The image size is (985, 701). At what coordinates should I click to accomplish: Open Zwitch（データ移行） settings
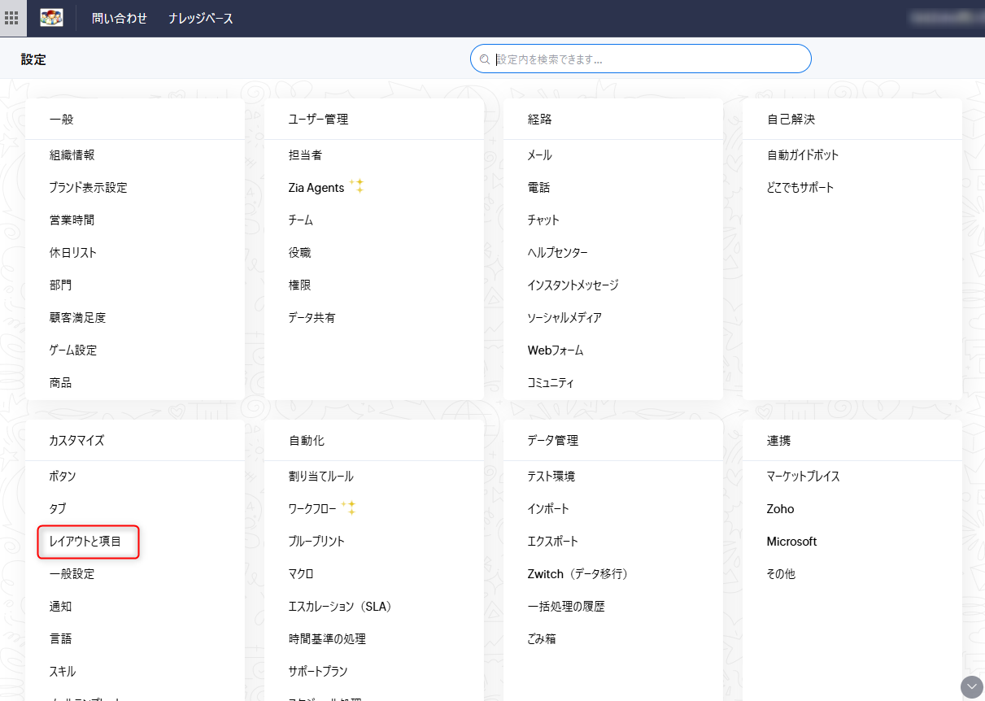tap(577, 574)
